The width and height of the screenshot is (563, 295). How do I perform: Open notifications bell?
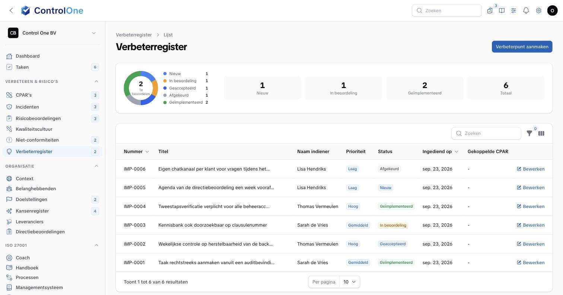point(526,11)
